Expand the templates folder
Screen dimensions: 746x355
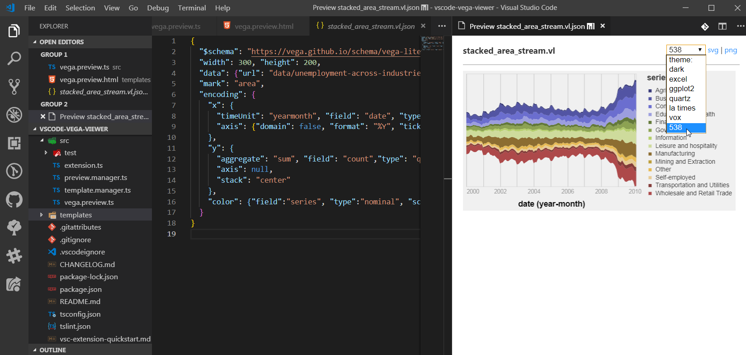coord(41,215)
